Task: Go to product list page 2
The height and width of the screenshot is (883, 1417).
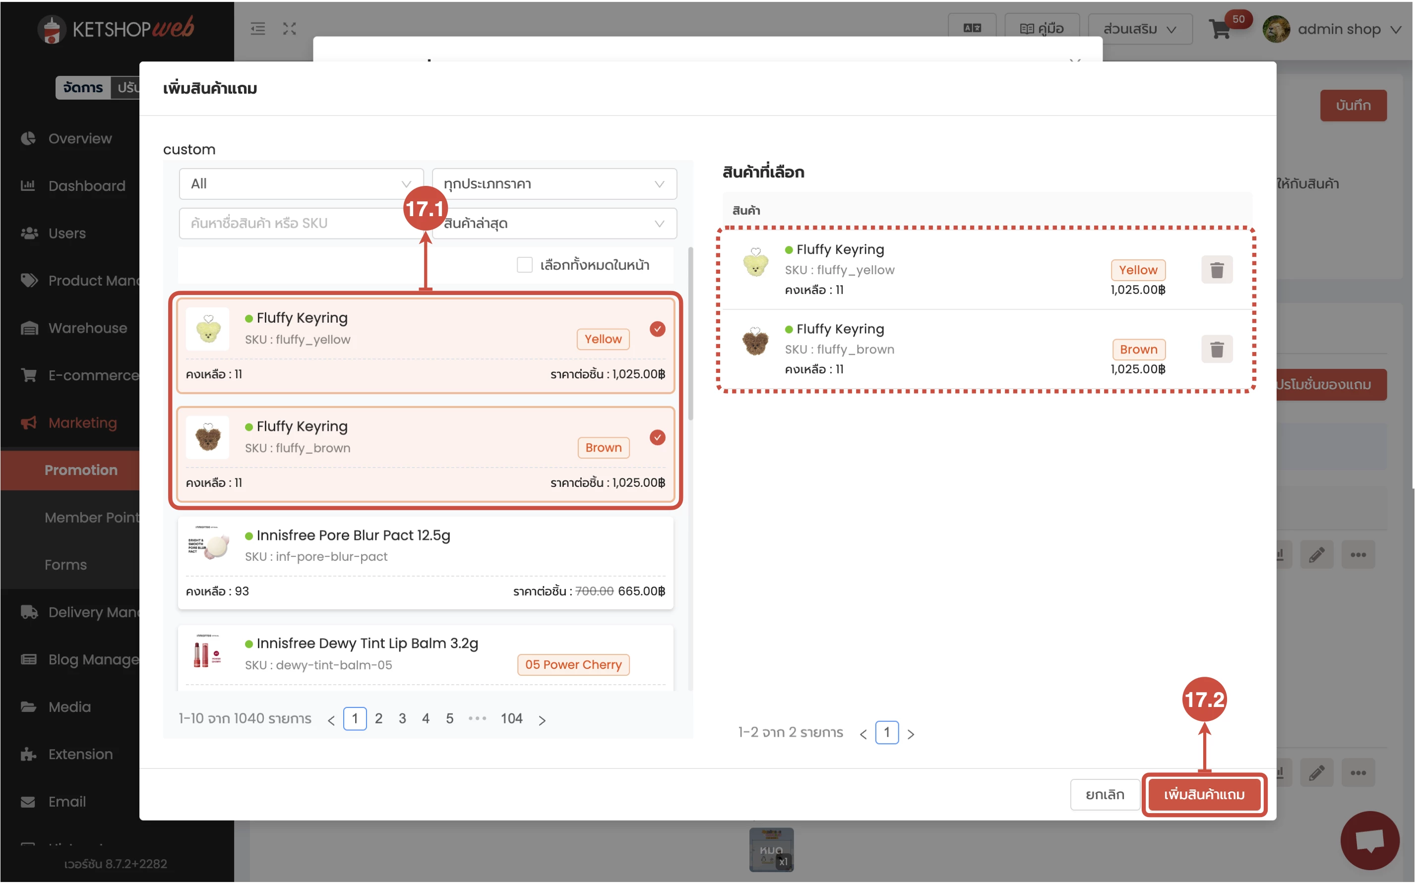Action: (x=378, y=718)
